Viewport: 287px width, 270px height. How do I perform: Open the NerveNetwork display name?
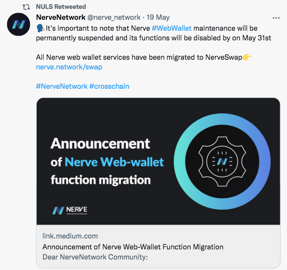pos(61,17)
